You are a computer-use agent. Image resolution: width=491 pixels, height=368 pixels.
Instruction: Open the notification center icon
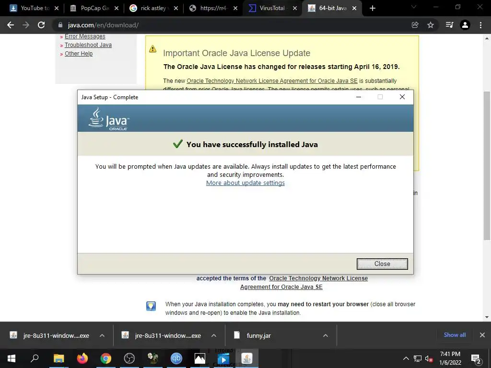[x=476, y=358]
